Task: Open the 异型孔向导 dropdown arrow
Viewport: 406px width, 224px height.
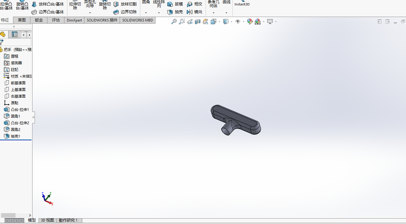Action: pyautogui.click(x=90, y=13)
